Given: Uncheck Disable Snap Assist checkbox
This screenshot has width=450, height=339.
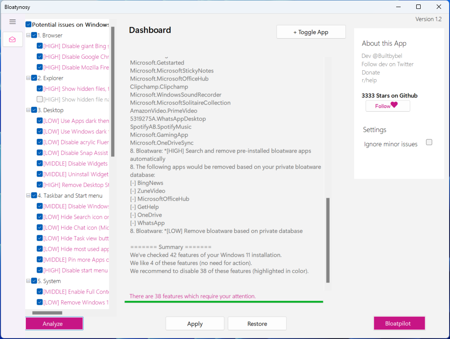Looking at the screenshot, I should coord(40,153).
